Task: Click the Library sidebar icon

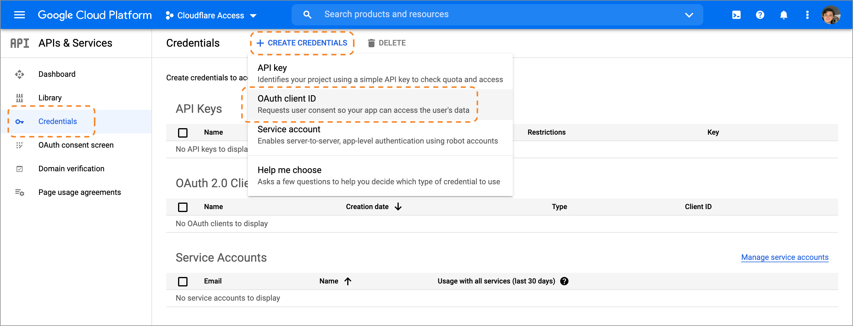Action: coord(20,97)
